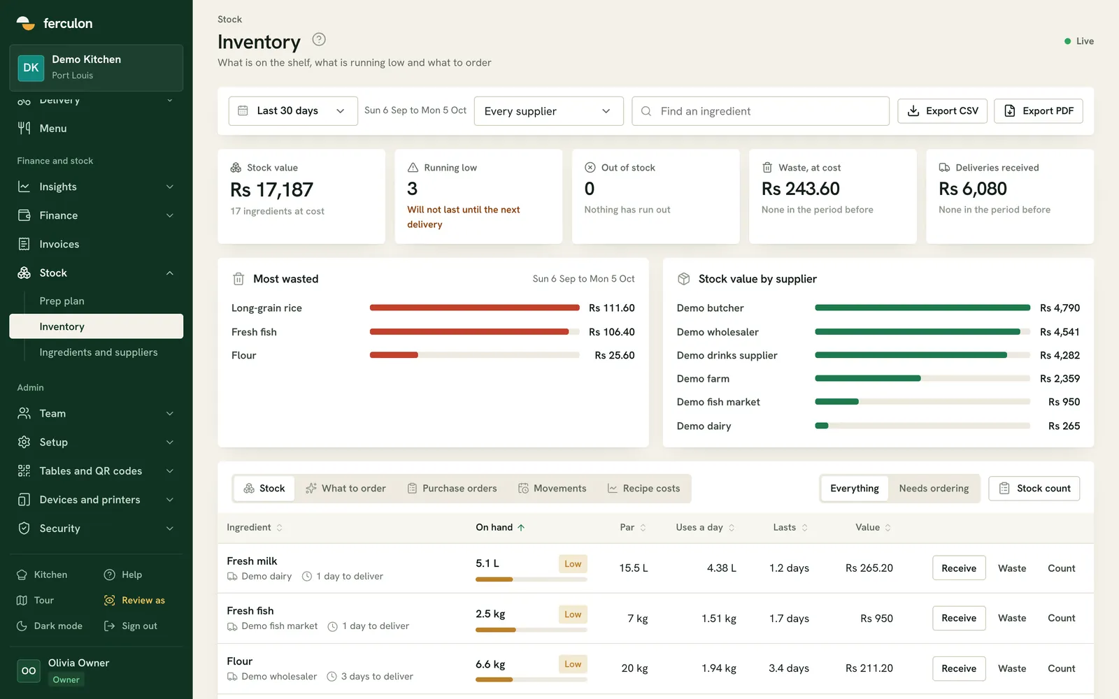Screen dimensions: 1119x699
Task: Click the Stock count button
Action: click(1034, 488)
